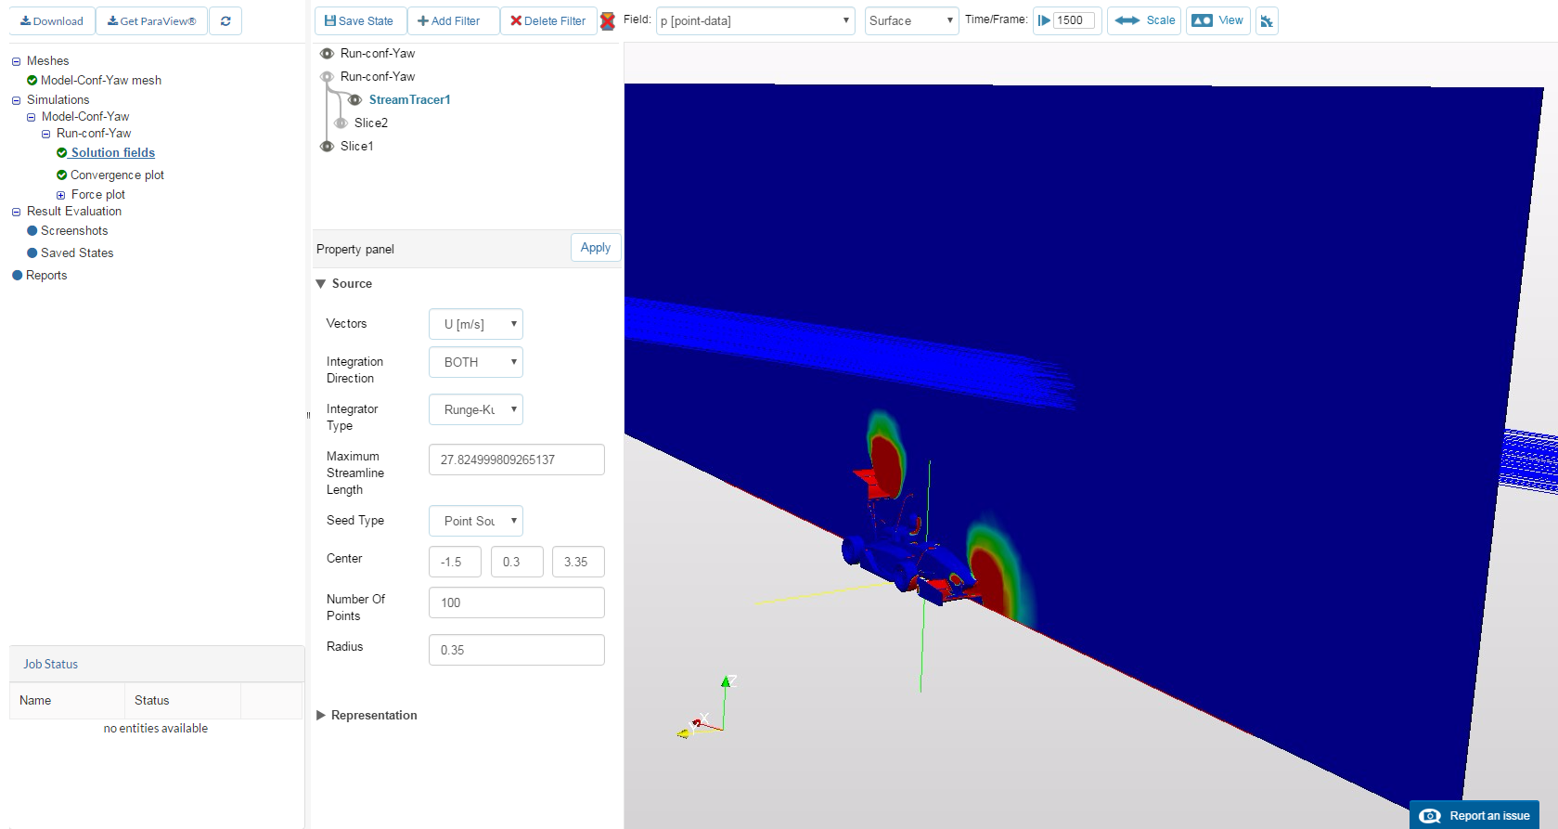This screenshot has height=829, width=1558.
Task: Open the Solution fields link
Action: coord(113,153)
